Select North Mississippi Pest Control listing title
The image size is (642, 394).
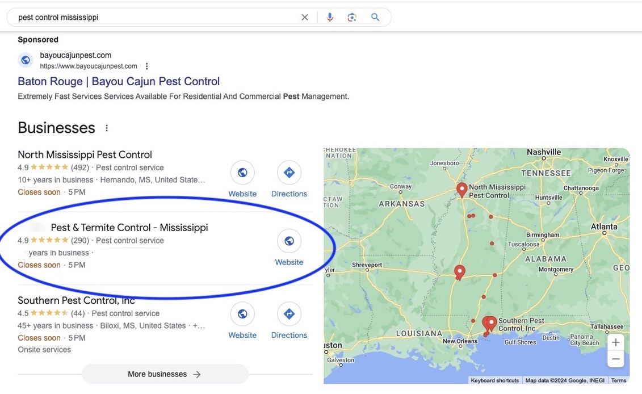(85, 154)
